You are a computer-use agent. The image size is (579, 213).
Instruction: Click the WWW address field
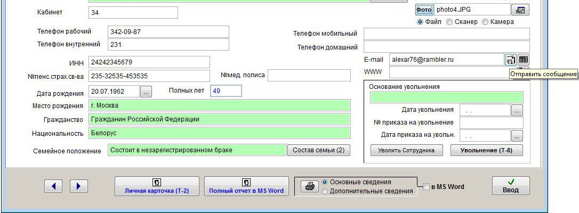[x=449, y=72]
